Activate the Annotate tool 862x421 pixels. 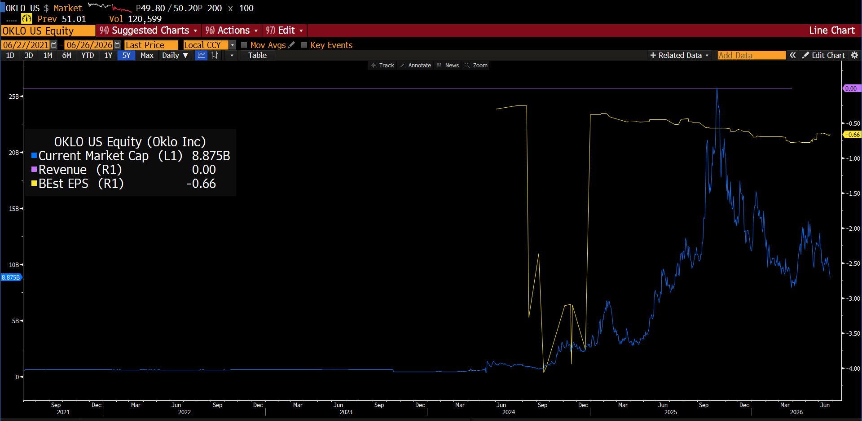(416, 66)
